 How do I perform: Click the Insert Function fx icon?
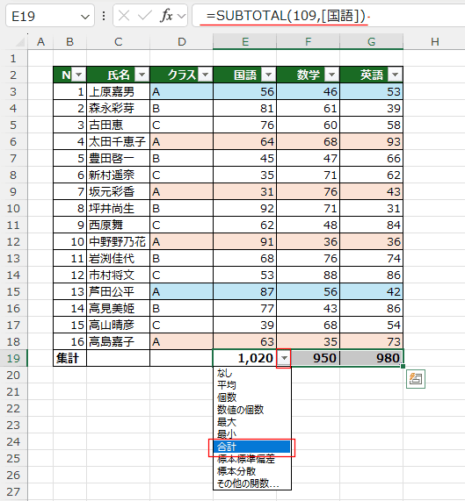166,15
